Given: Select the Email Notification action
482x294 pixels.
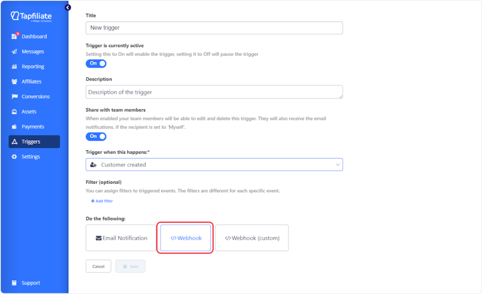Looking at the screenshot, I should coord(121,238).
